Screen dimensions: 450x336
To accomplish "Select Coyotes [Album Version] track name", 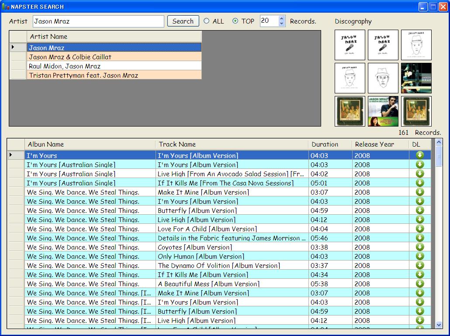I will click(x=232, y=247).
